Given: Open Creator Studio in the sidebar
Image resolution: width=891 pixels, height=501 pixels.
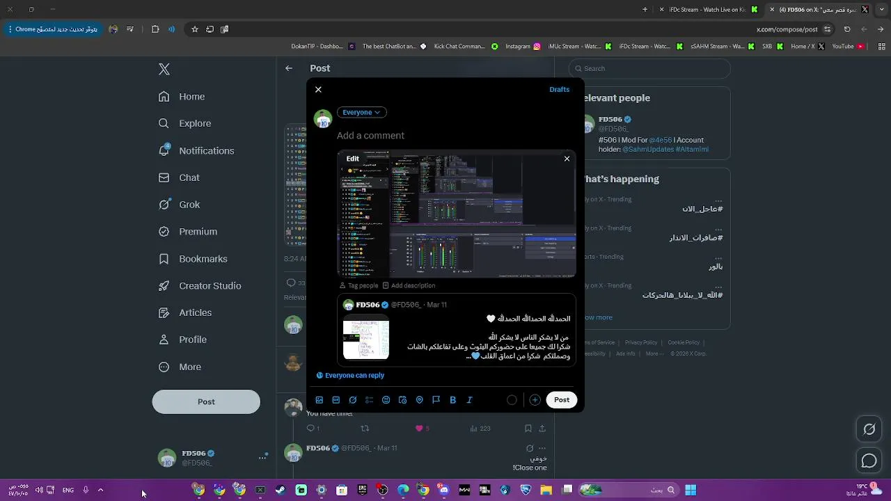Looking at the screenshot, I should [x=200, y=286].
